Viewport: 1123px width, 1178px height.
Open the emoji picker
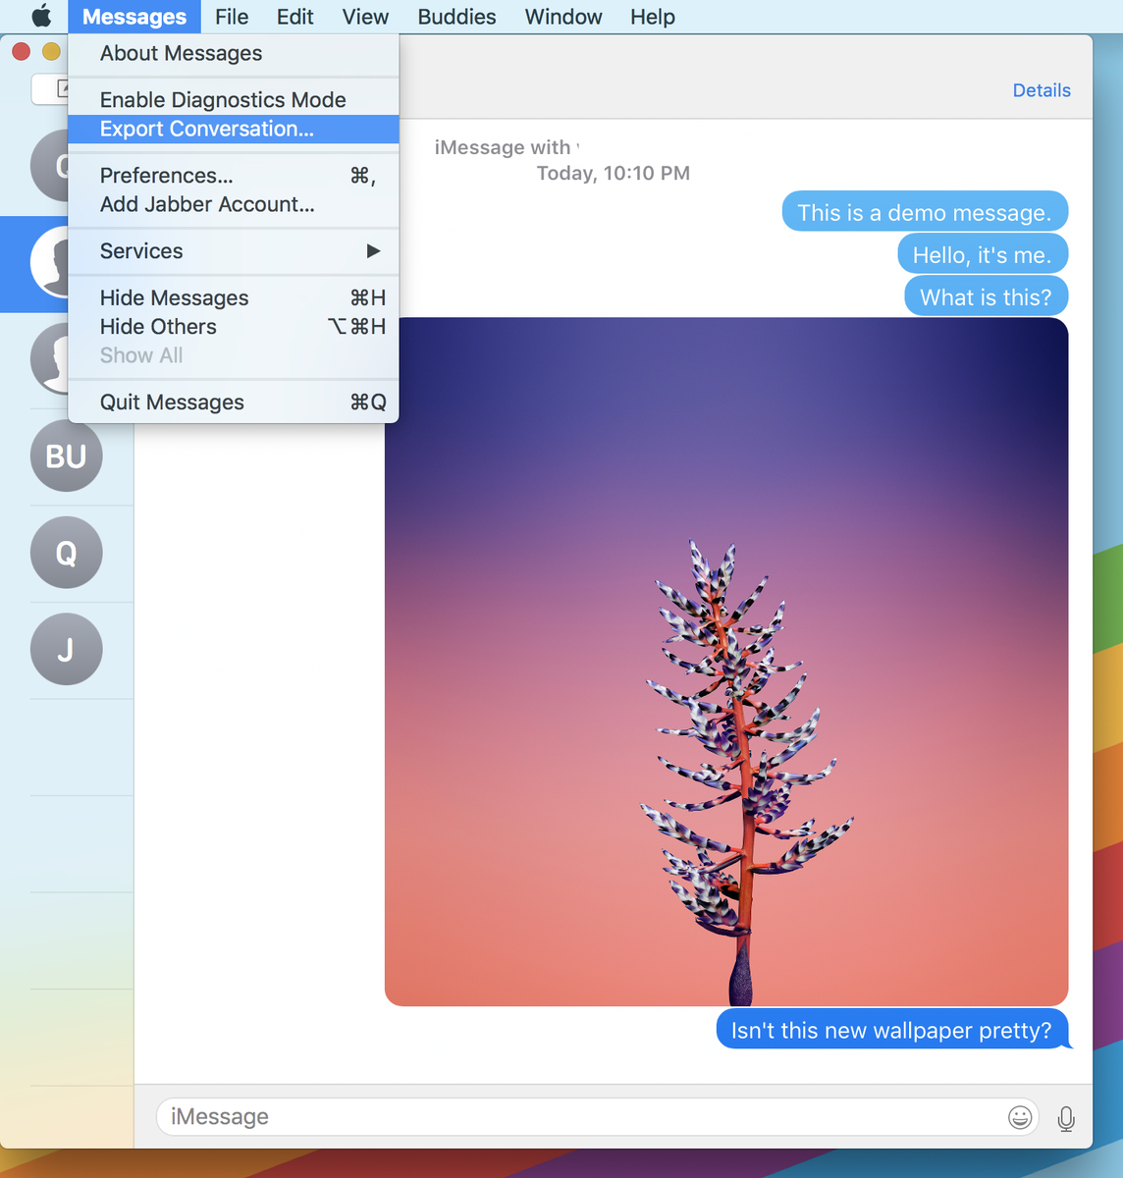click(1020, 1117)
